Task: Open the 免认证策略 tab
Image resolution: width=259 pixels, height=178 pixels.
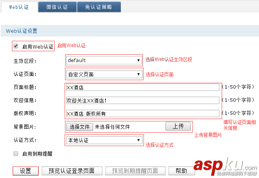Action: click(x=99, y=7)
